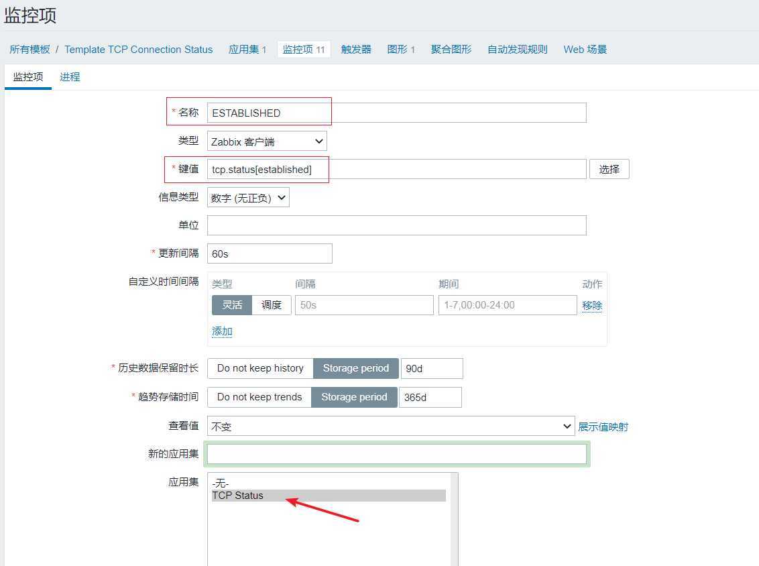Open the 展示值映射 link
Screen dimensions: 759x566
[x=603, y=426]
